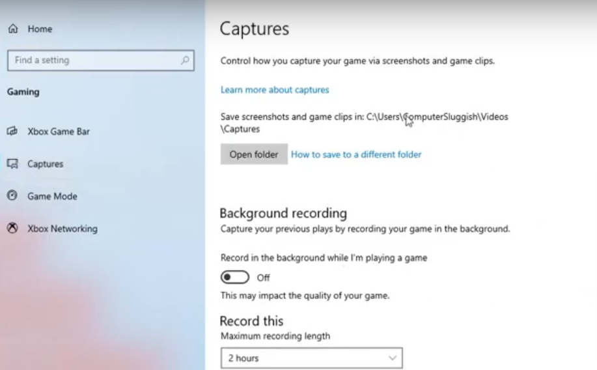The image size is (597, 370).
Task: Click the Record this heading
Action: [x=251, y=321]
